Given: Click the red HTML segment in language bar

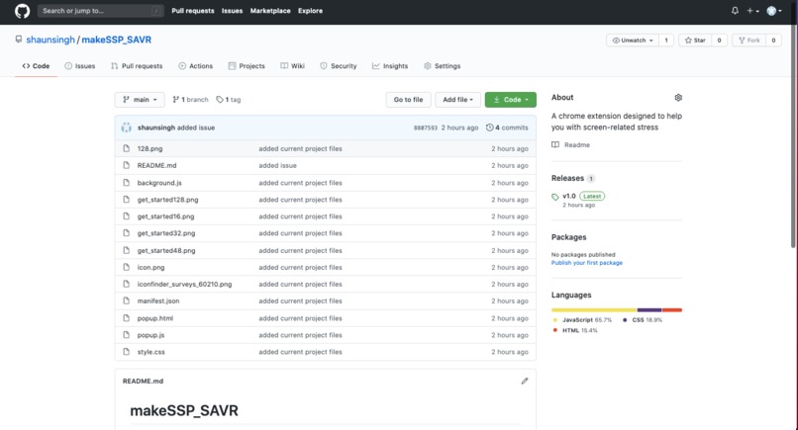Looking at the screenshot, I should tap(672, 310).
